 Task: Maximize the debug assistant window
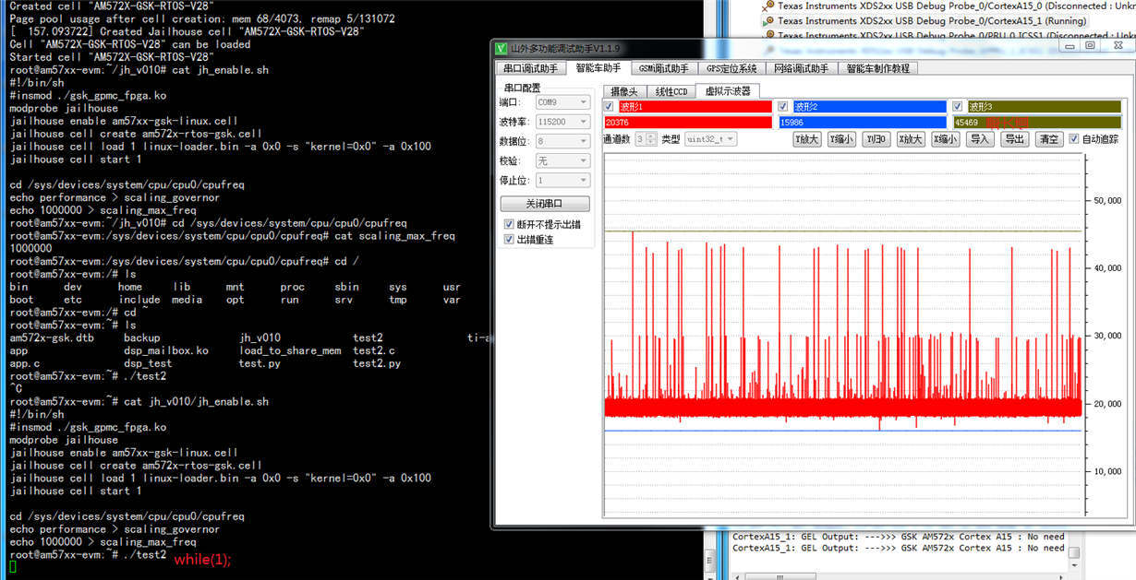(1090, 45)
